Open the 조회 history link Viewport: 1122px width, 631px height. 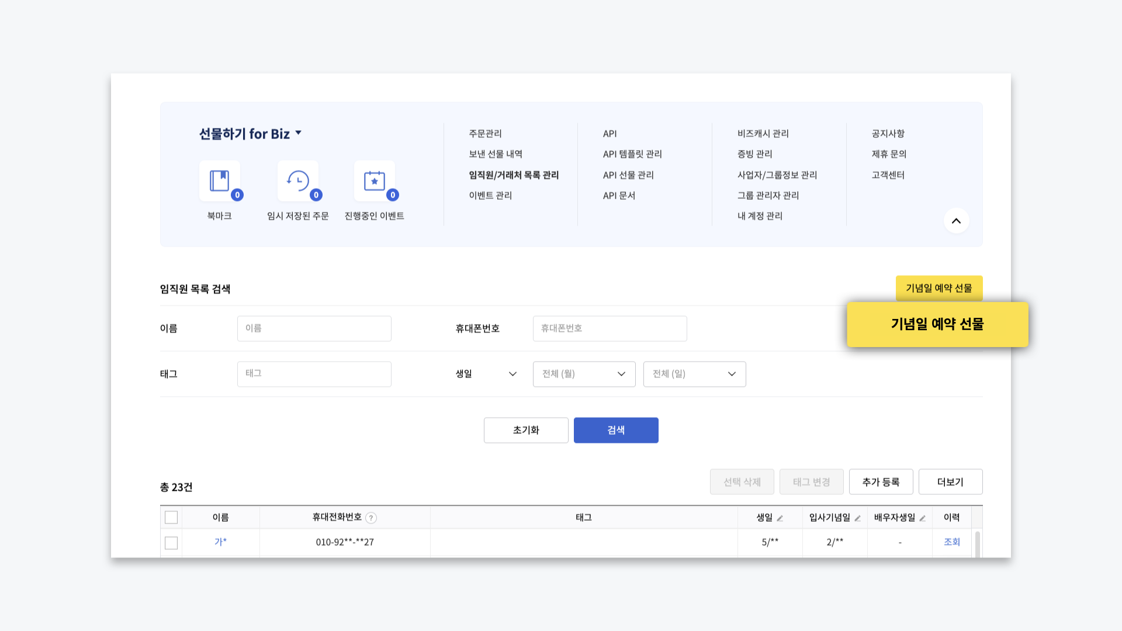[x=952, y=542]
